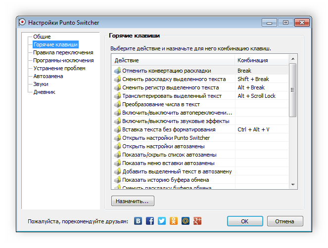Click icon beside Транслитерировать выделенный текст
The width and height of the screenshot is (328, 248).
coord(118,96)
